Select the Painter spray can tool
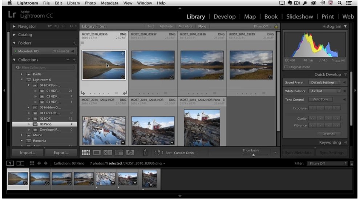360x199 pixels. (x=145, y=153)
